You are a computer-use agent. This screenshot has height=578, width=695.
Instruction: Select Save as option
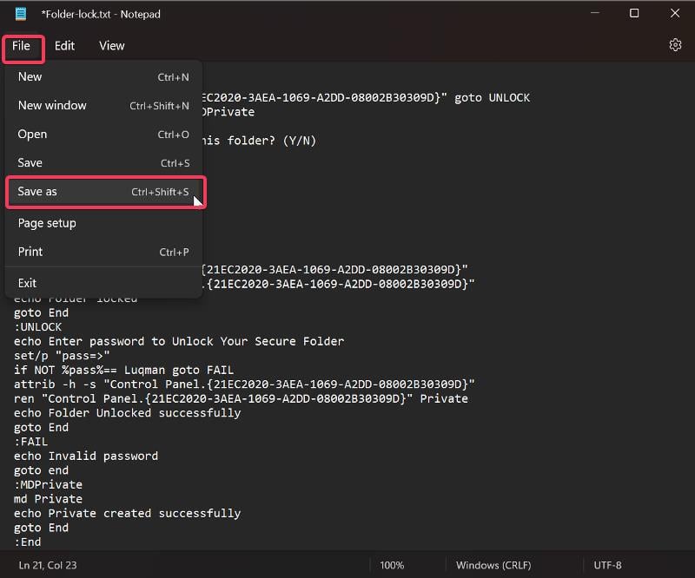point(37,192)
